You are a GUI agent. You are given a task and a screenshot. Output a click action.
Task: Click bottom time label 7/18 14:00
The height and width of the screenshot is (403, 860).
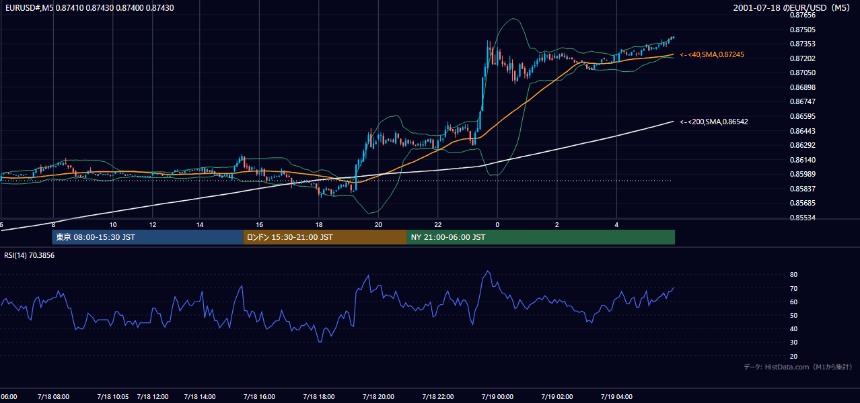pos(200,396)
